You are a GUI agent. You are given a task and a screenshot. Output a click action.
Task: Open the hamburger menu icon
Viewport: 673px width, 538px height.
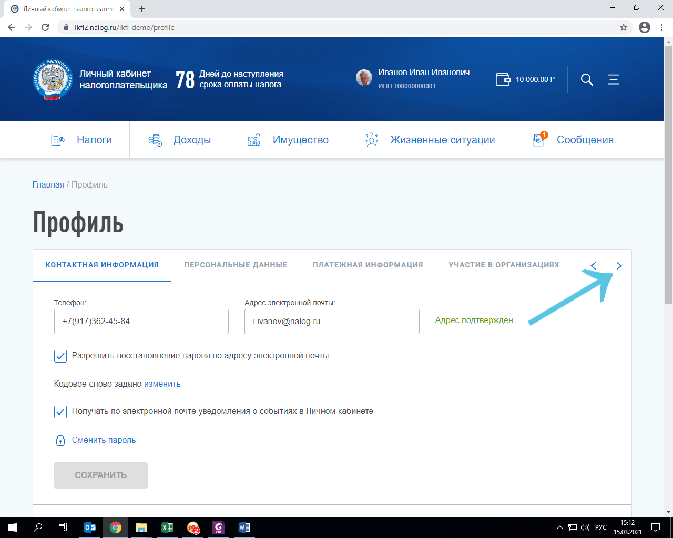click(613, 79)
